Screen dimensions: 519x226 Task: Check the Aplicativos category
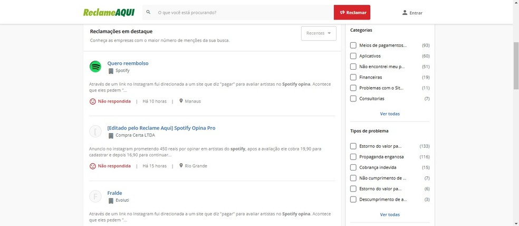pyautogui.click(x=353, y=56)
